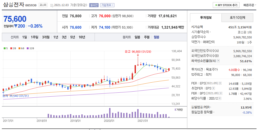This screenshot has height=130, width=257.
Task: Click the 배당수익률 value 3.96%
Action: 248,99
